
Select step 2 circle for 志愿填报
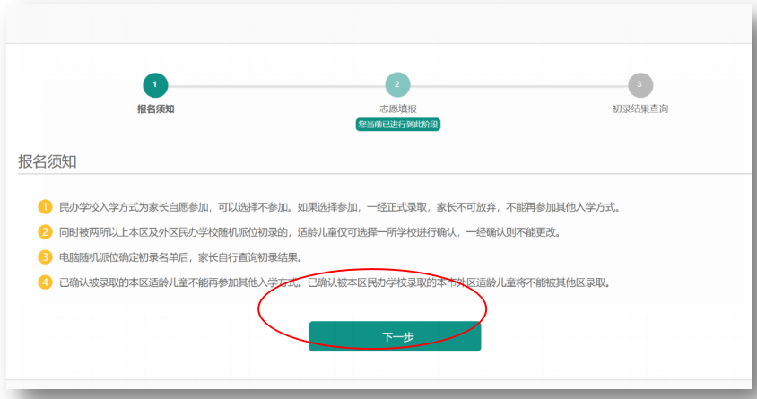click(397, 85)
